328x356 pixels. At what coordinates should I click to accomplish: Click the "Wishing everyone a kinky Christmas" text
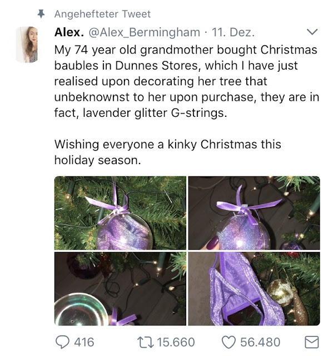[168, 152]
